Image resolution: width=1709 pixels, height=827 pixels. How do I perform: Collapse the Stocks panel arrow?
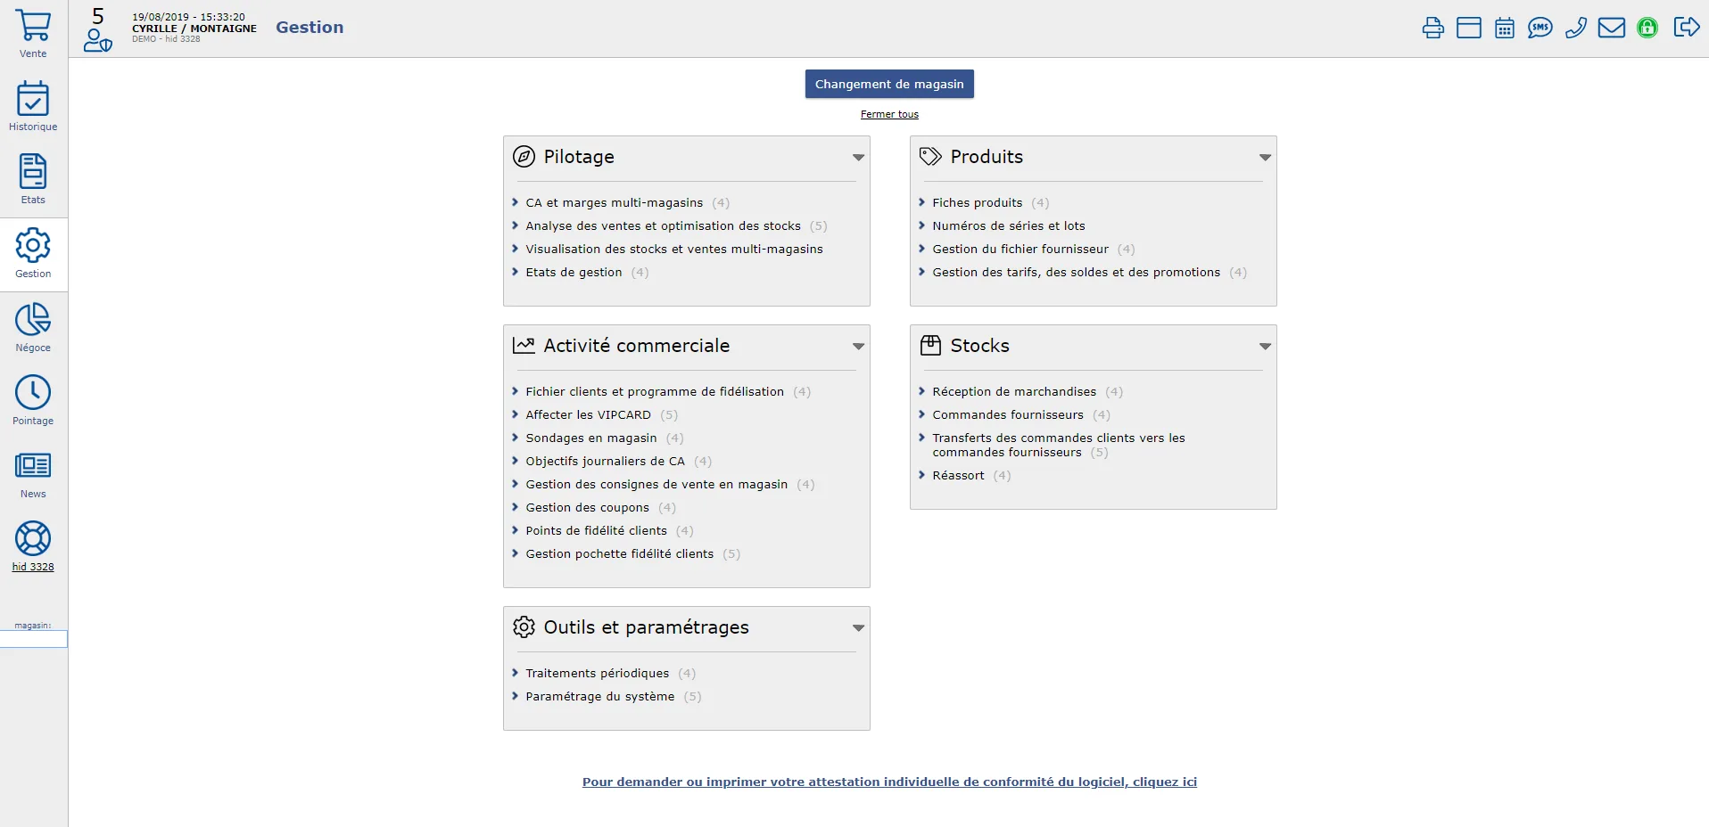pyautogui.click(x=1265, y=347)
